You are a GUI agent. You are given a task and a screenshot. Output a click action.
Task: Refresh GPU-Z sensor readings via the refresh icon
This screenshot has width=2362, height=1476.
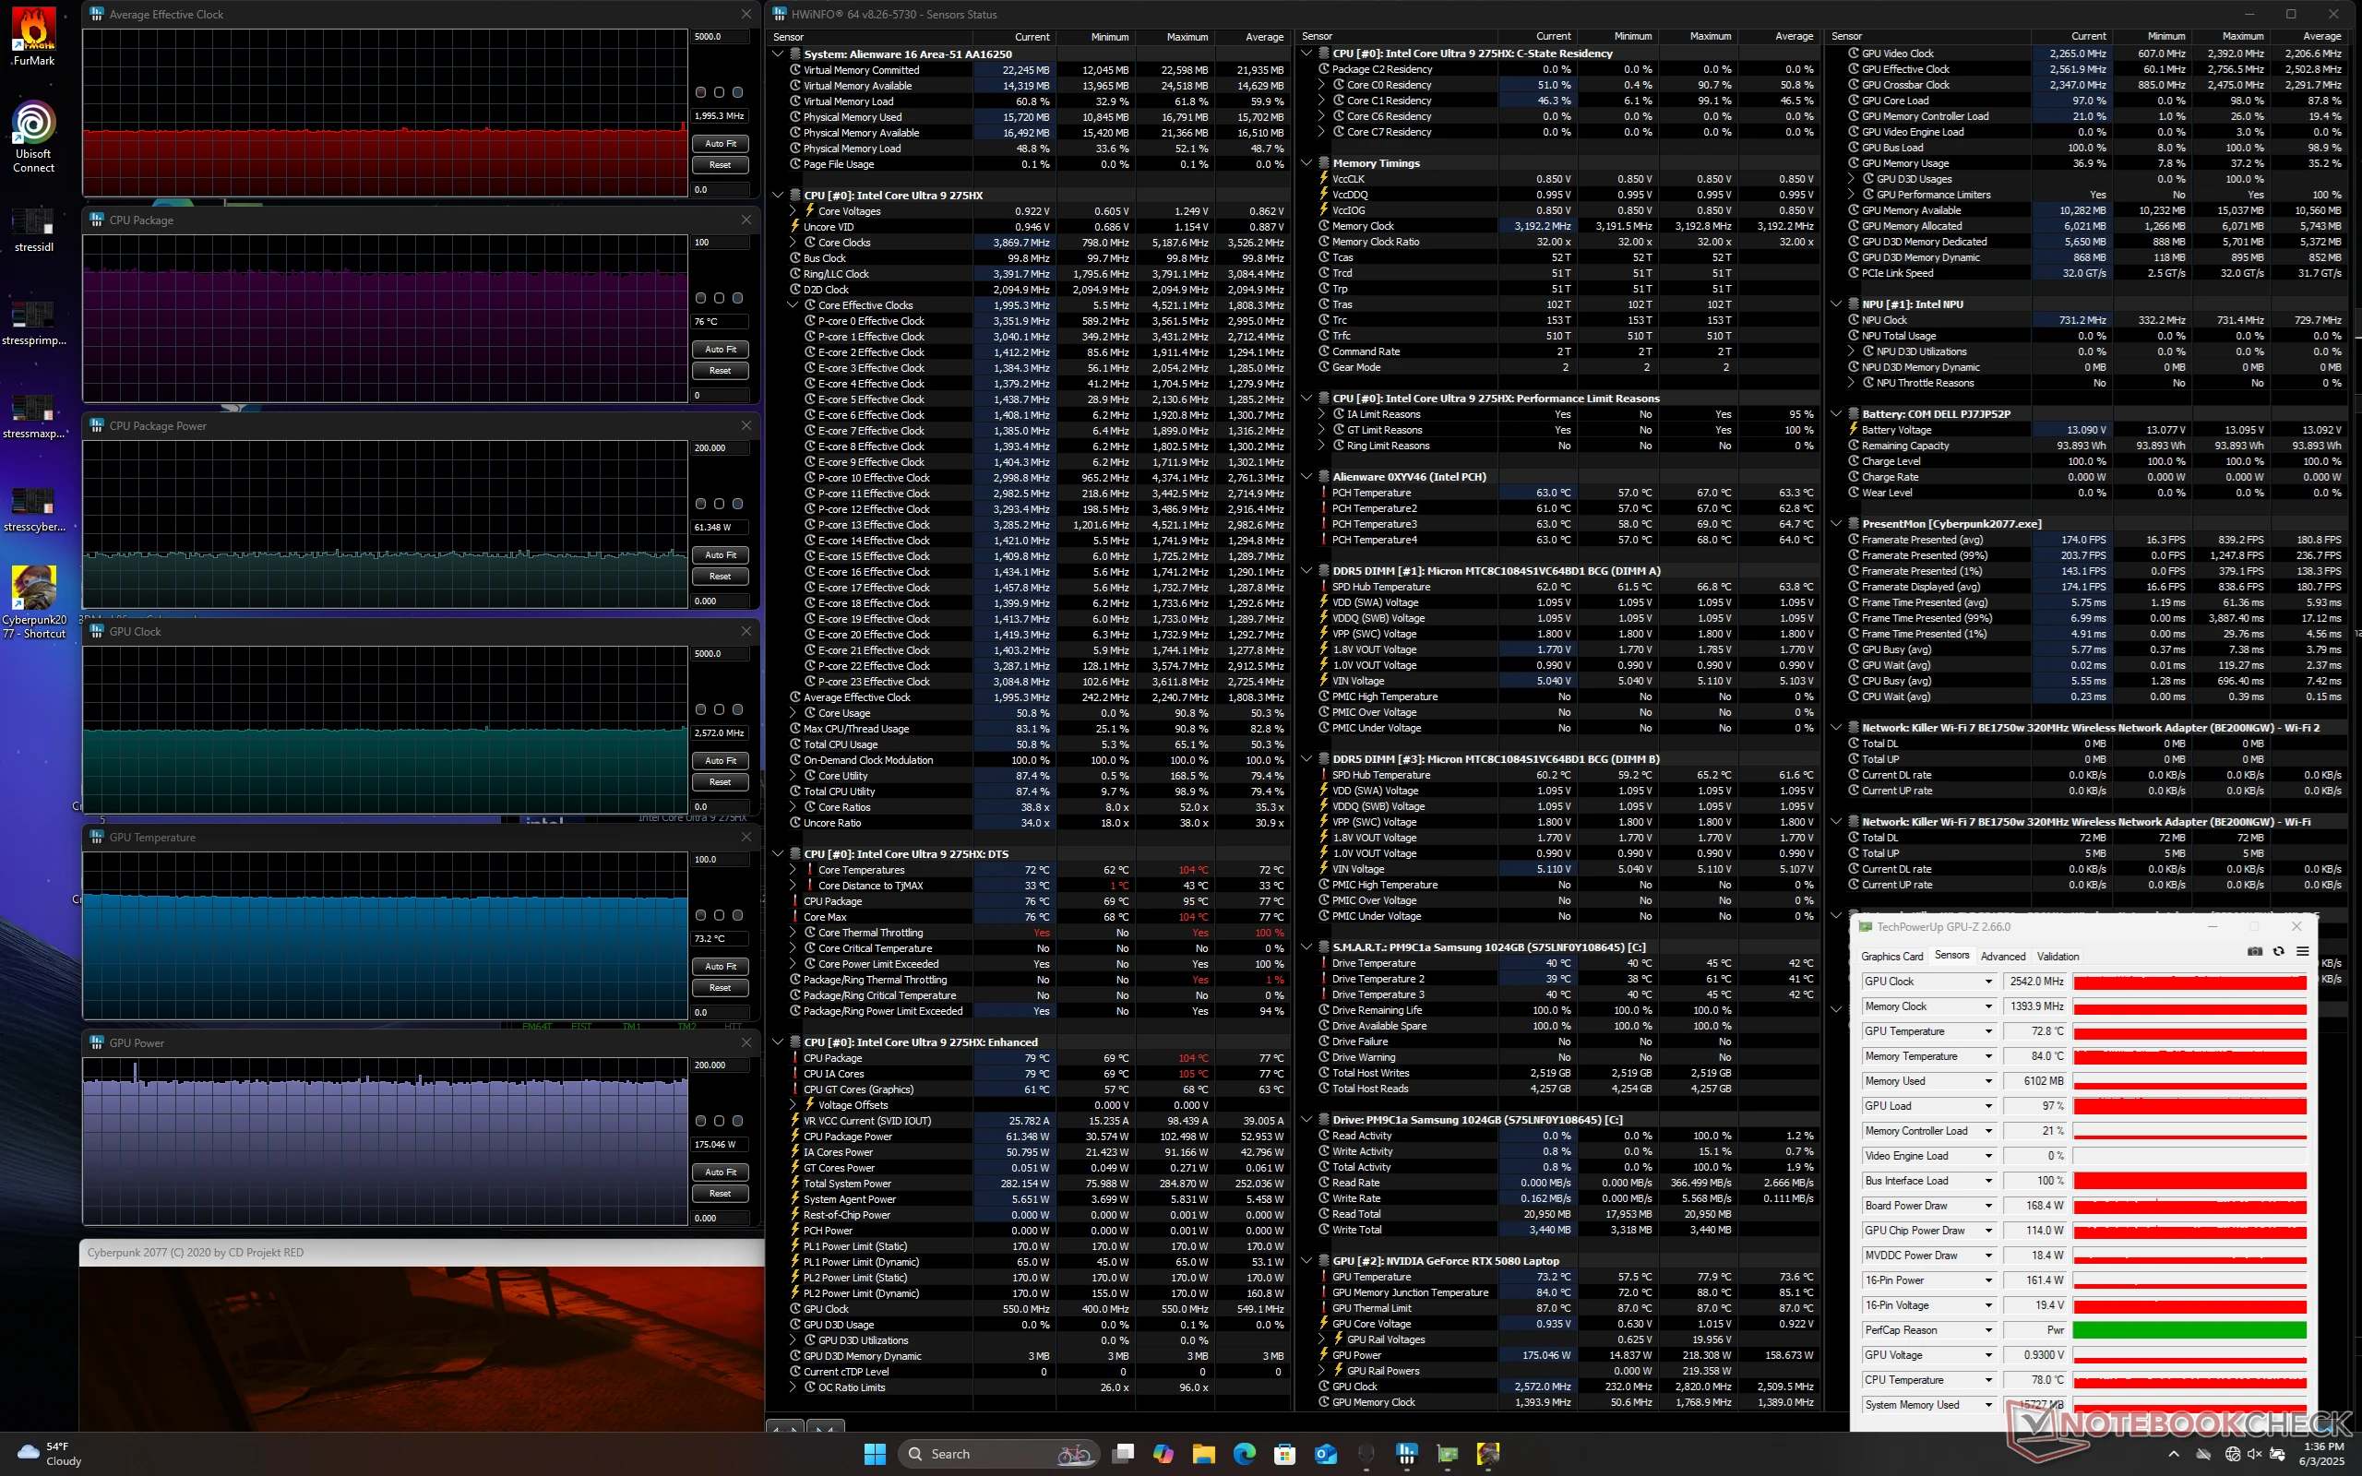click(2277, 952)
